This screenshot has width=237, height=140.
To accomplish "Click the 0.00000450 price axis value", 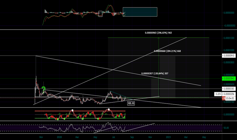I will [x=229, y=84].
